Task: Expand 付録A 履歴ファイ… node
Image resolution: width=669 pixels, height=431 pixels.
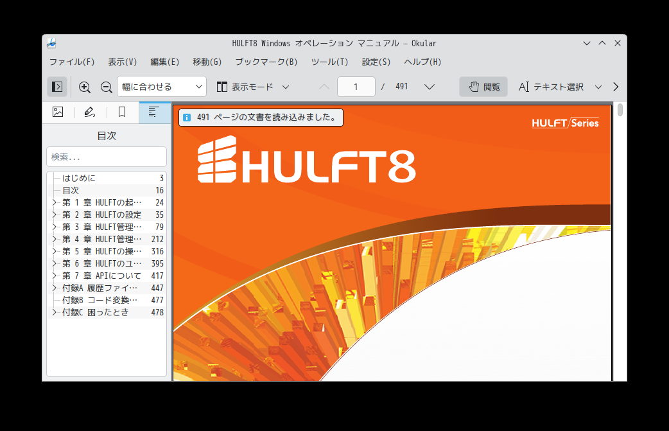Action: point(54,288)
